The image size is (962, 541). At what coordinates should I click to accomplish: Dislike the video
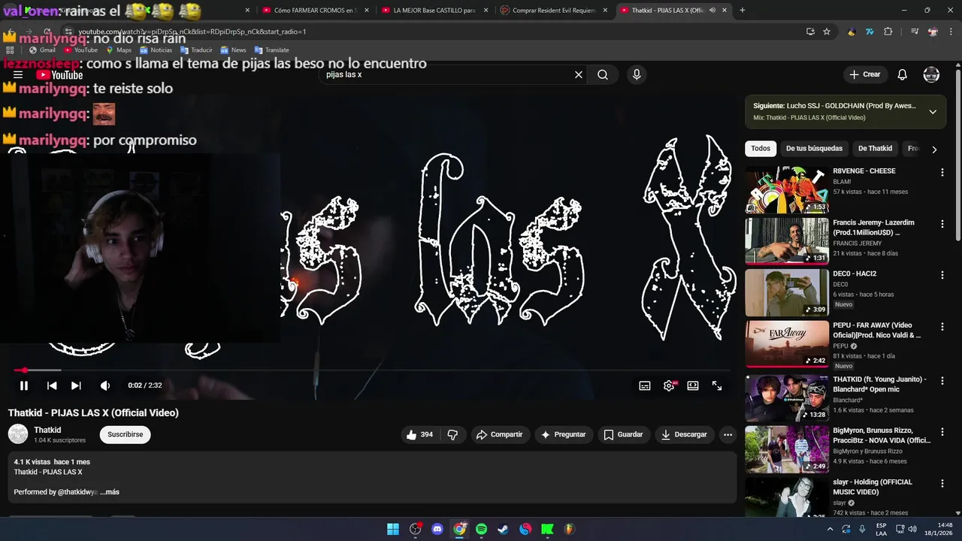(452, 434)
